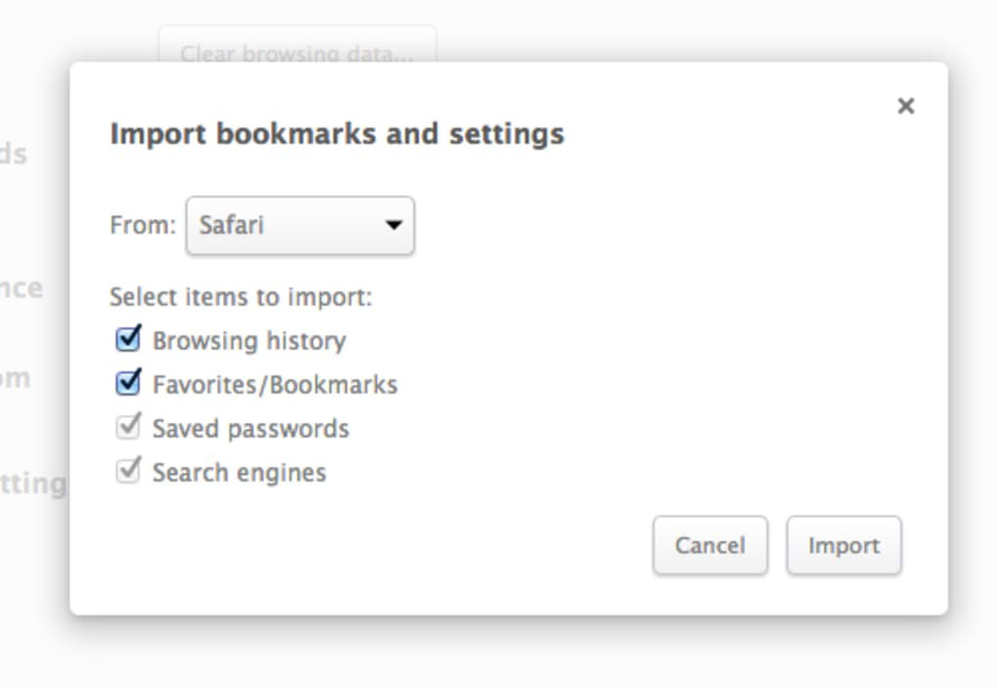Click the Search engines label text
The image size is (998, 689).
tap(239, 473)
